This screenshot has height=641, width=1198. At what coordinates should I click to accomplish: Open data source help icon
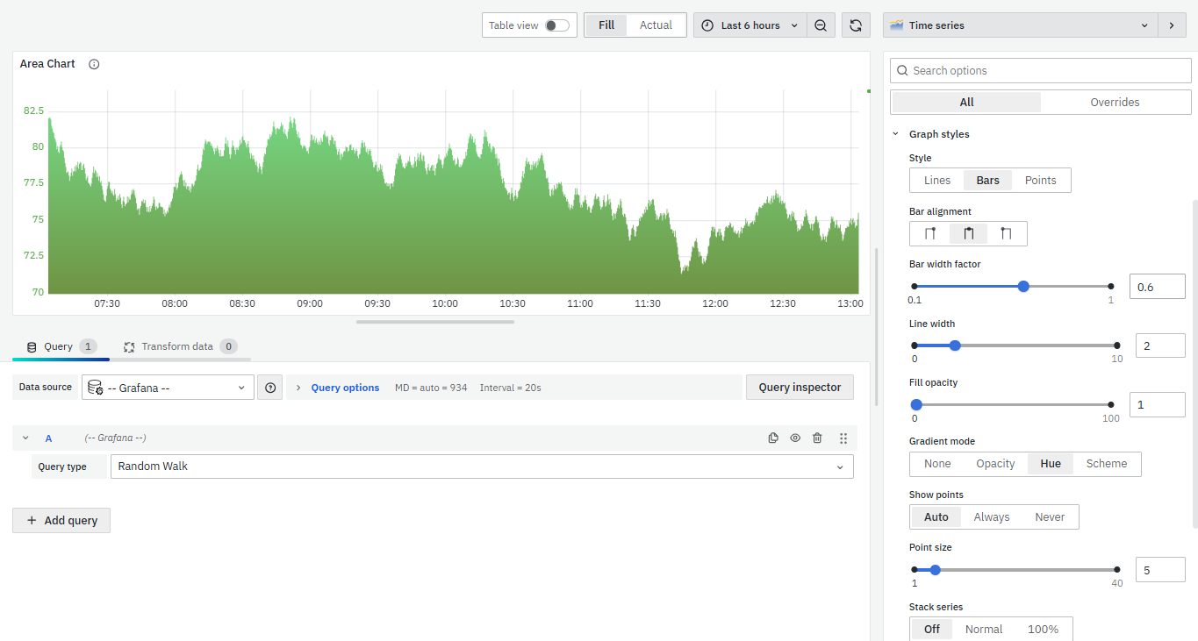(269, 388)
